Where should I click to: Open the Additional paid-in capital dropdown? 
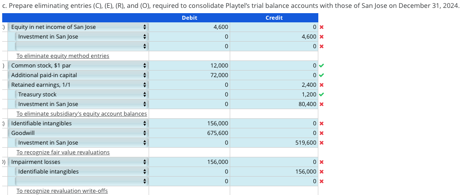pyautogui.click(x=78, y=75)
